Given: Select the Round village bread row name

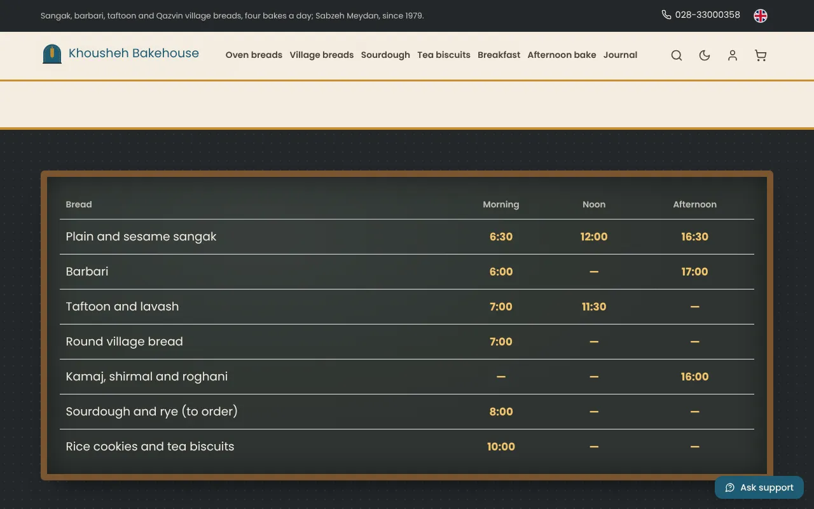Looking at the screenshot, I should tap(125, 342).
